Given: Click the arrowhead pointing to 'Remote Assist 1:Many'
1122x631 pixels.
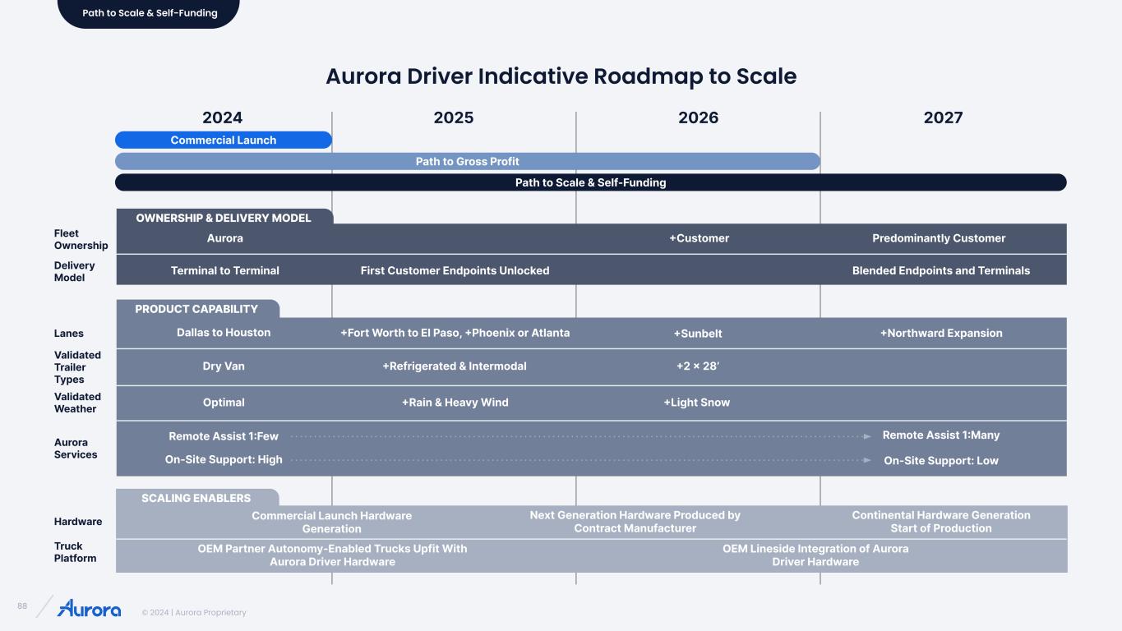Looking at the screenshot, I should point(867,436).
